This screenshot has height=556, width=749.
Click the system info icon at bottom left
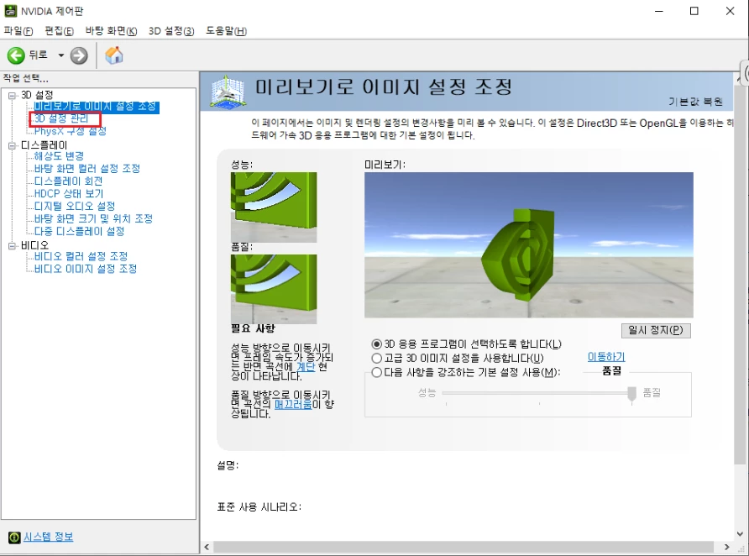(14, 537)
